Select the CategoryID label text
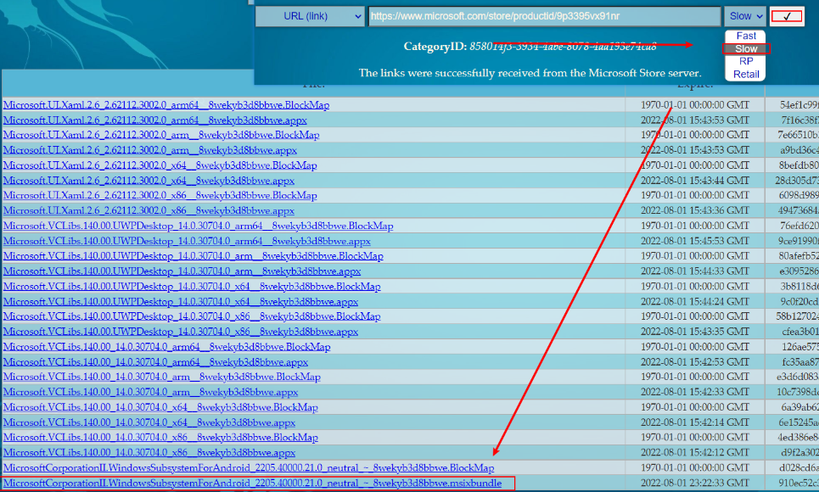This screenshot has height=492, width=819. (435, 47)
